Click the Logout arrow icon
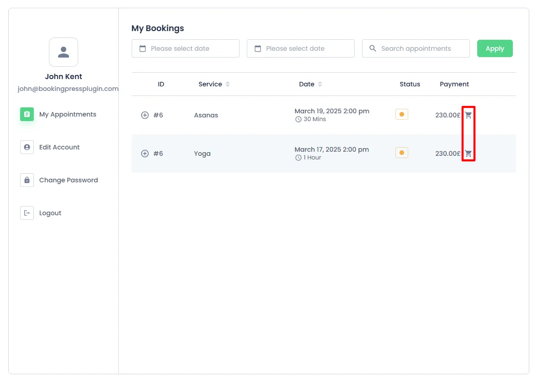The height and width of the screenshot is (382, 538). [x=27, y=213]
